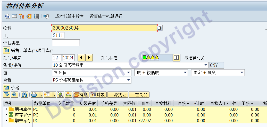Open the 查看 PS 价格确定结构 dropdown
This screenshot has width=267, height=127.
pyautogui.click(x=129, y=80)
